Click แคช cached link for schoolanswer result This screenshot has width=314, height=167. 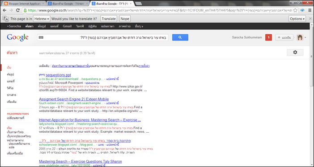[x=101, y=145]
